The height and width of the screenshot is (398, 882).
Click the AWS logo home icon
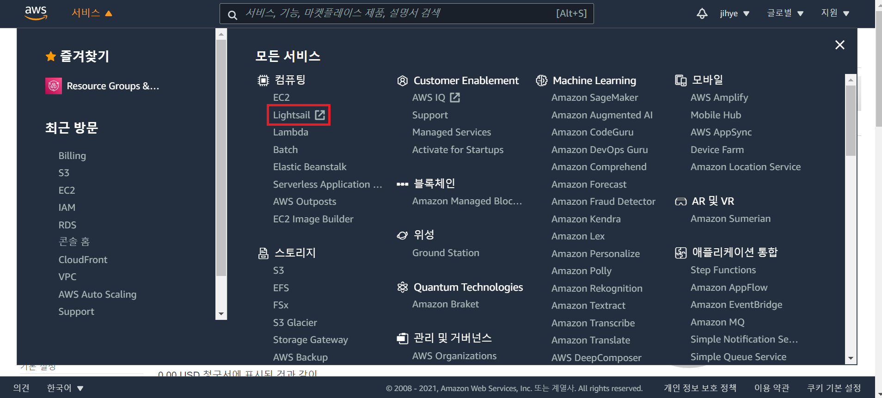point(36,13)
